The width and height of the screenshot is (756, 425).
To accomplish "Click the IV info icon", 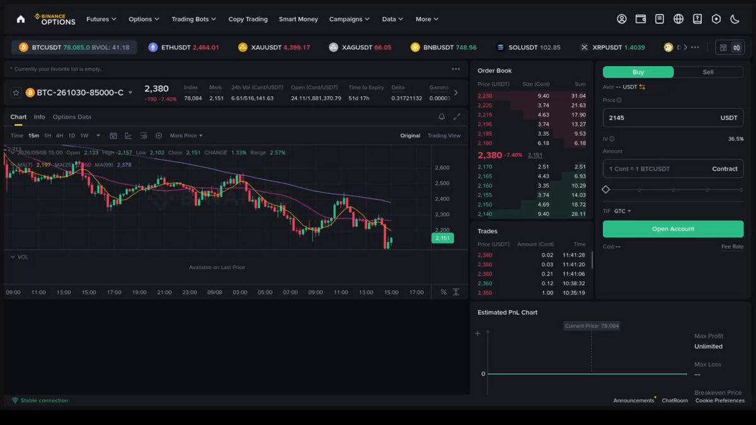I will 612,139.
